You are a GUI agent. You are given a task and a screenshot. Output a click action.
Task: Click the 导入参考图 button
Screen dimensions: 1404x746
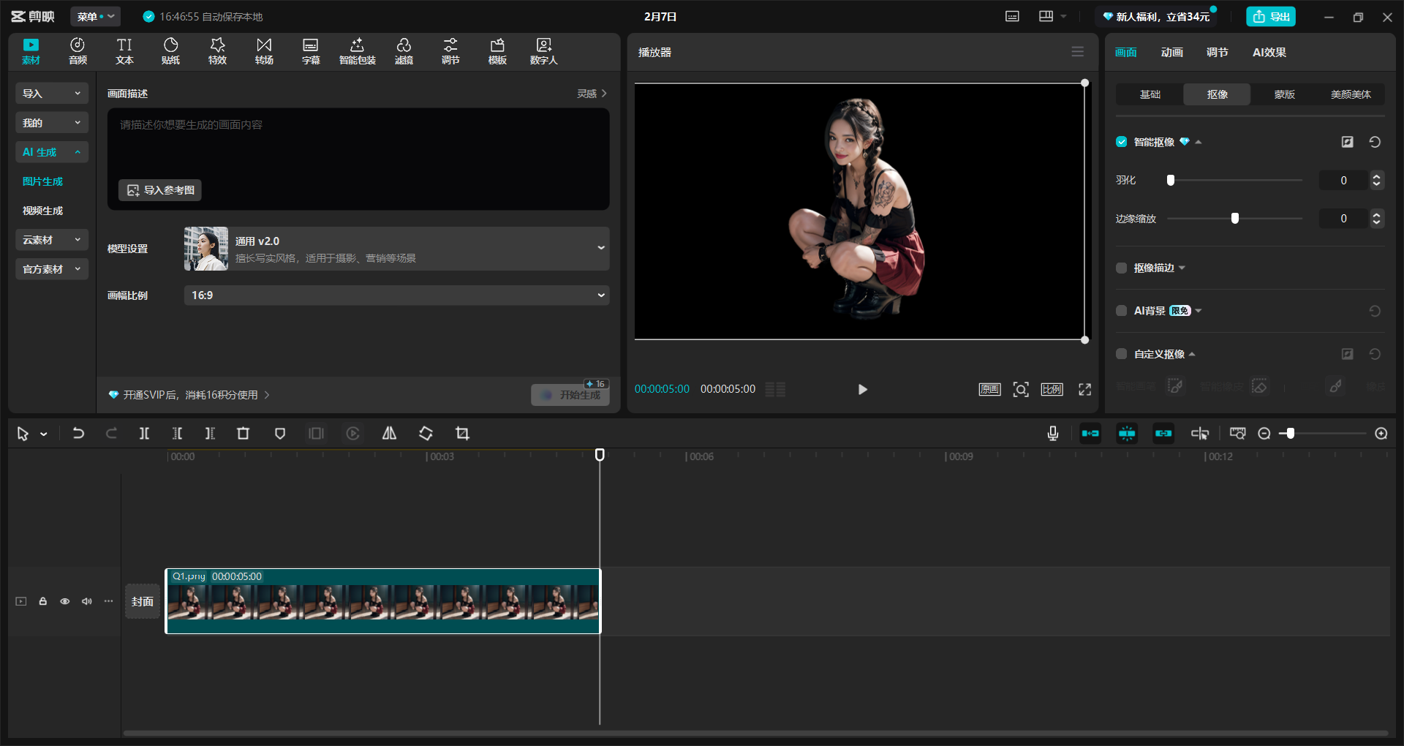click(160, 190)
